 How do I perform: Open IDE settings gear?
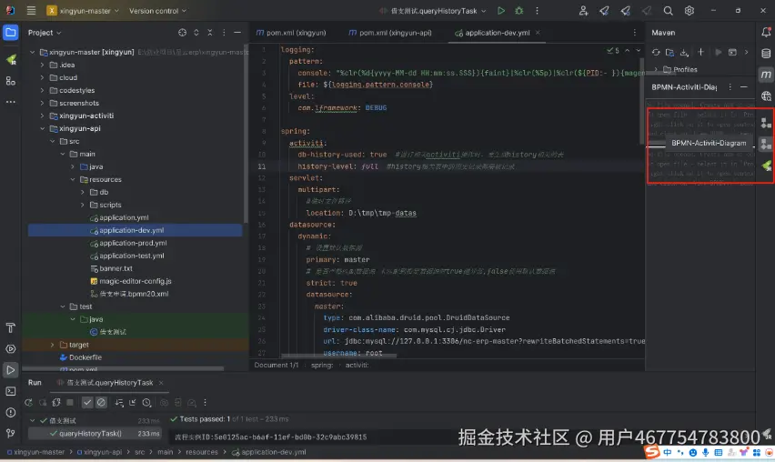[x=689, y=10]
